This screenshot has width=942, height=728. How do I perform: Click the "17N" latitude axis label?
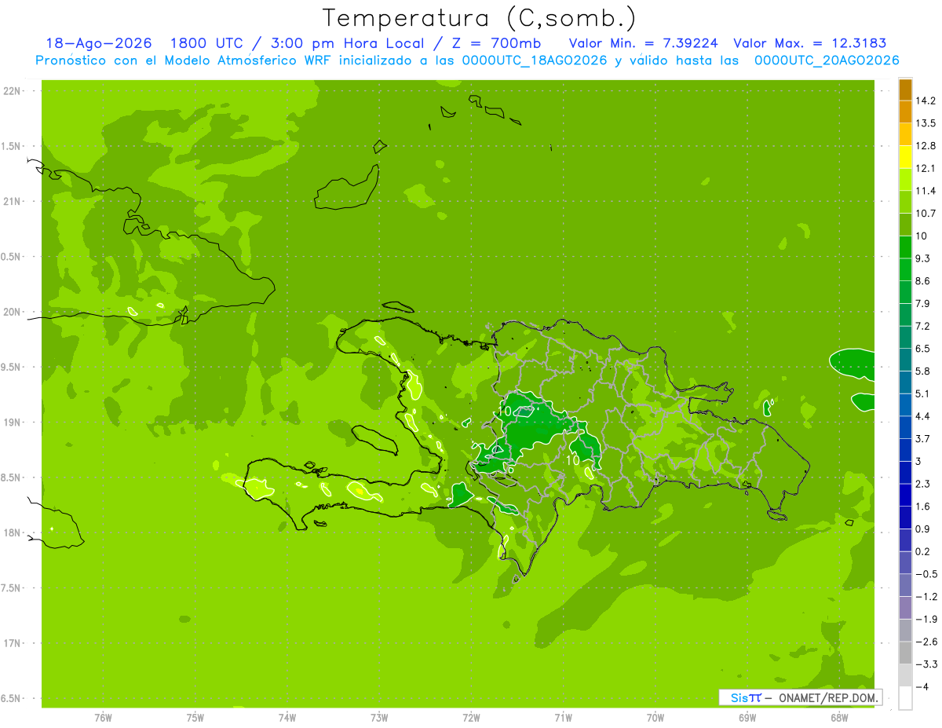13,643
